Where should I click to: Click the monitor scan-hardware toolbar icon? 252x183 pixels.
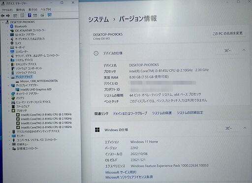pos(49,15)
